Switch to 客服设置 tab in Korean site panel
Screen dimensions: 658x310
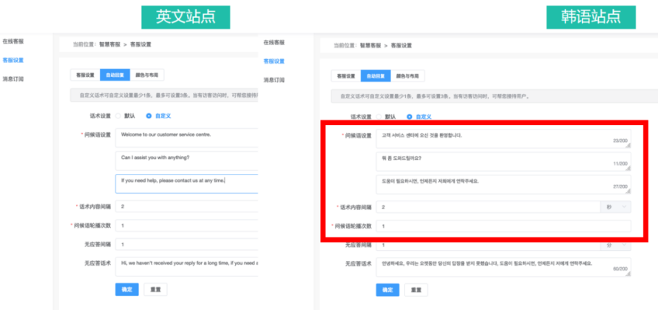346,76
